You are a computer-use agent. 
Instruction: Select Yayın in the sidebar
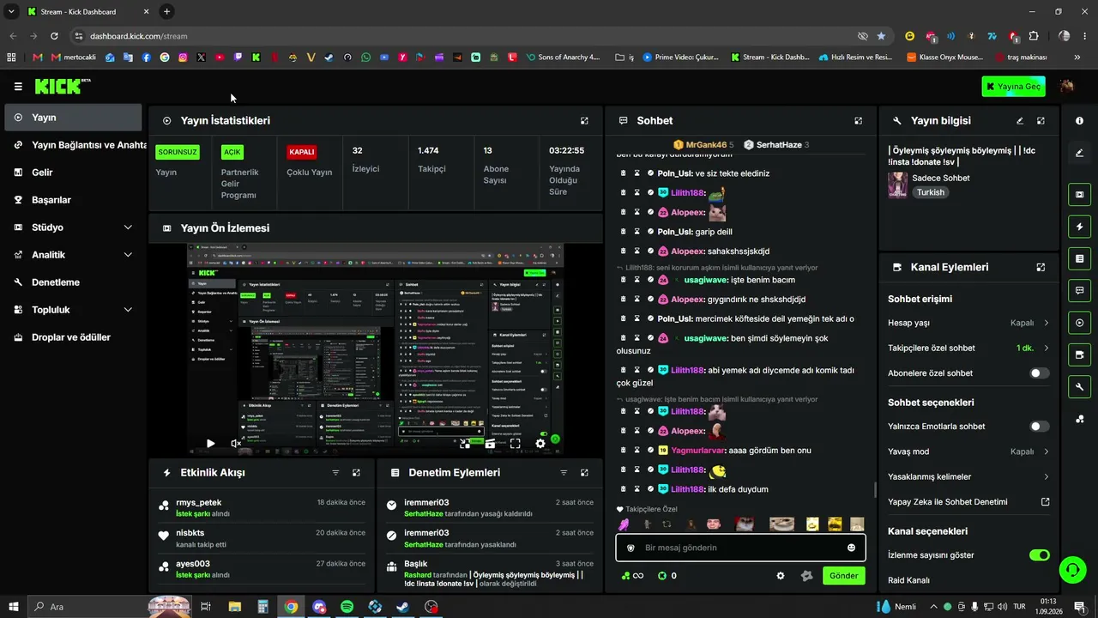click(73, 118)
